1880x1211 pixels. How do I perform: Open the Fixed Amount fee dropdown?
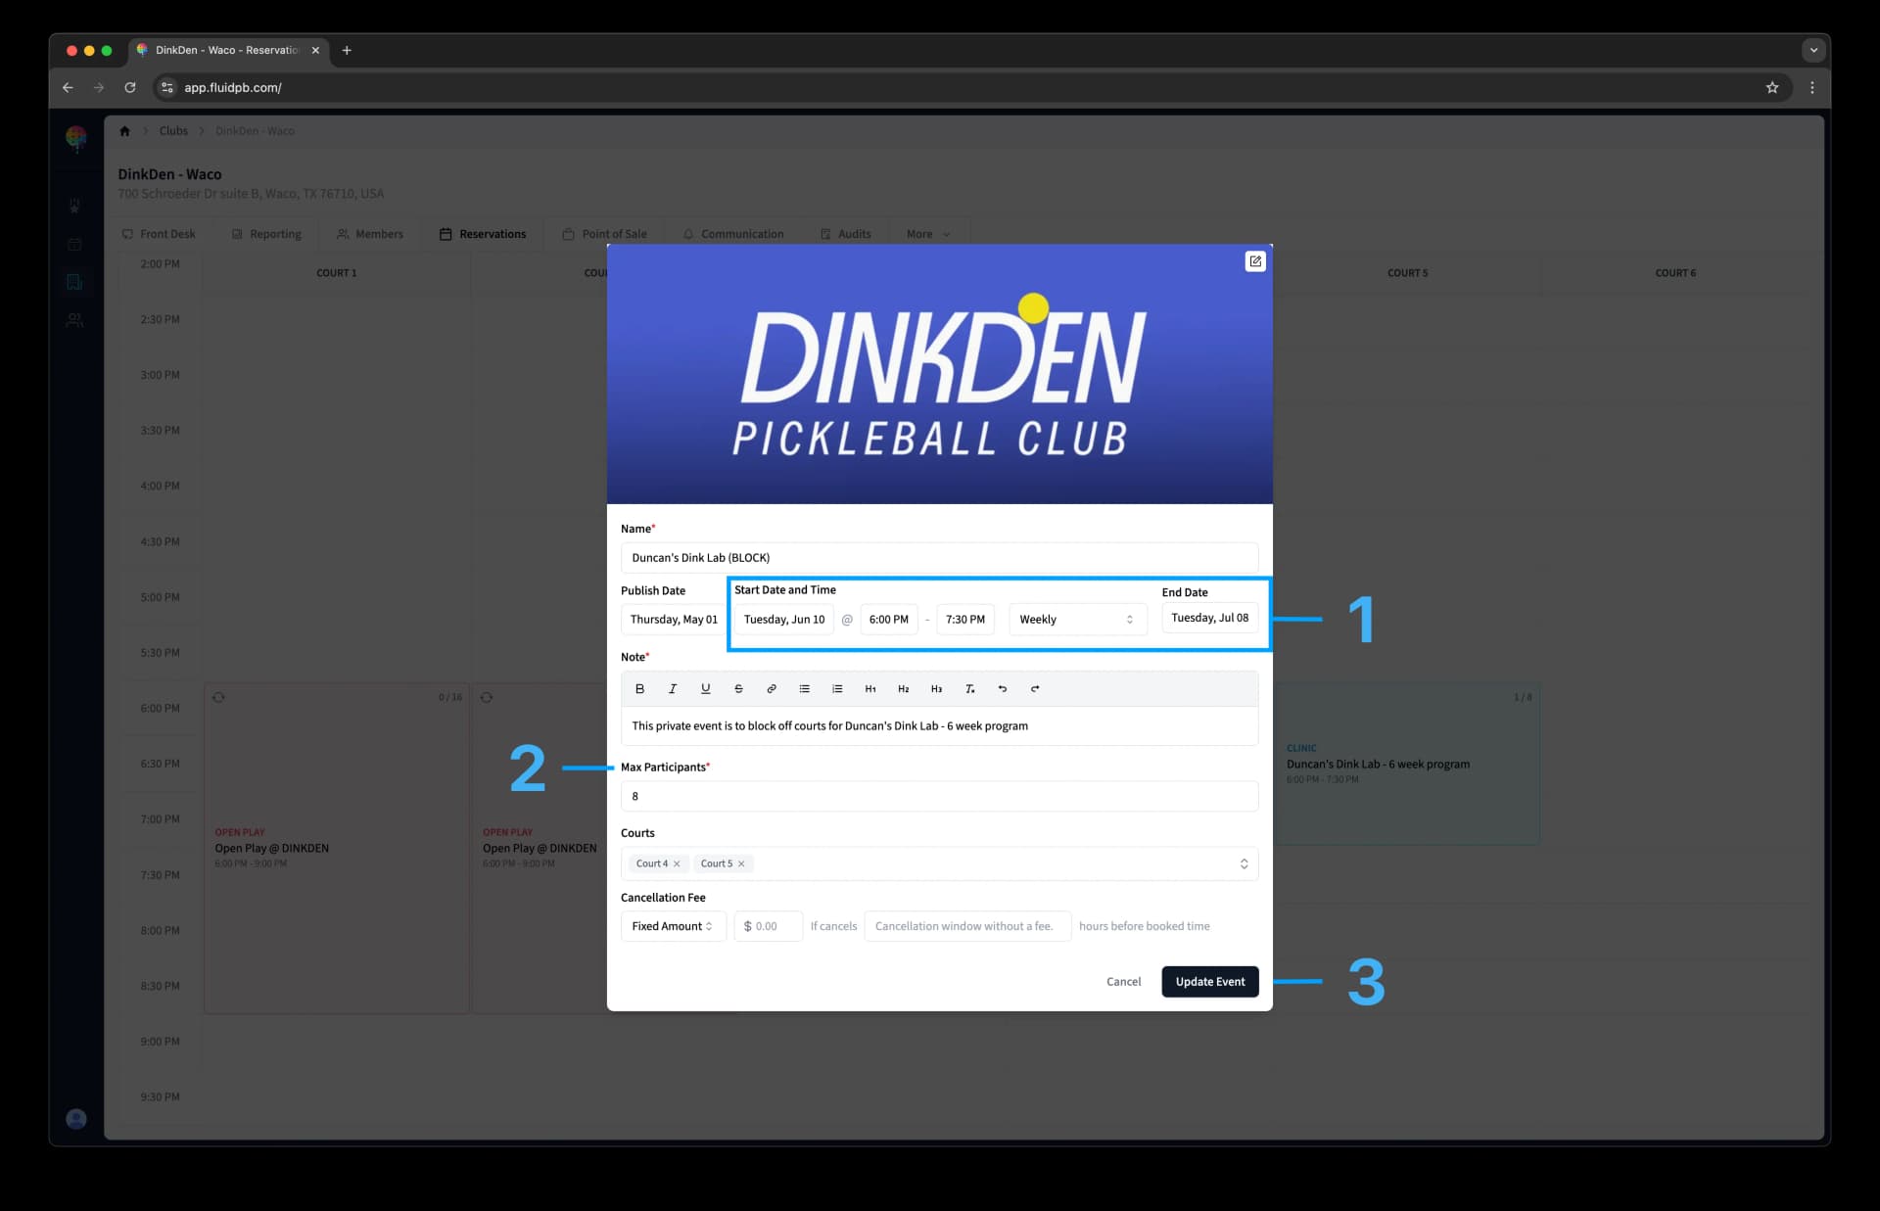(x=673, y=926)
